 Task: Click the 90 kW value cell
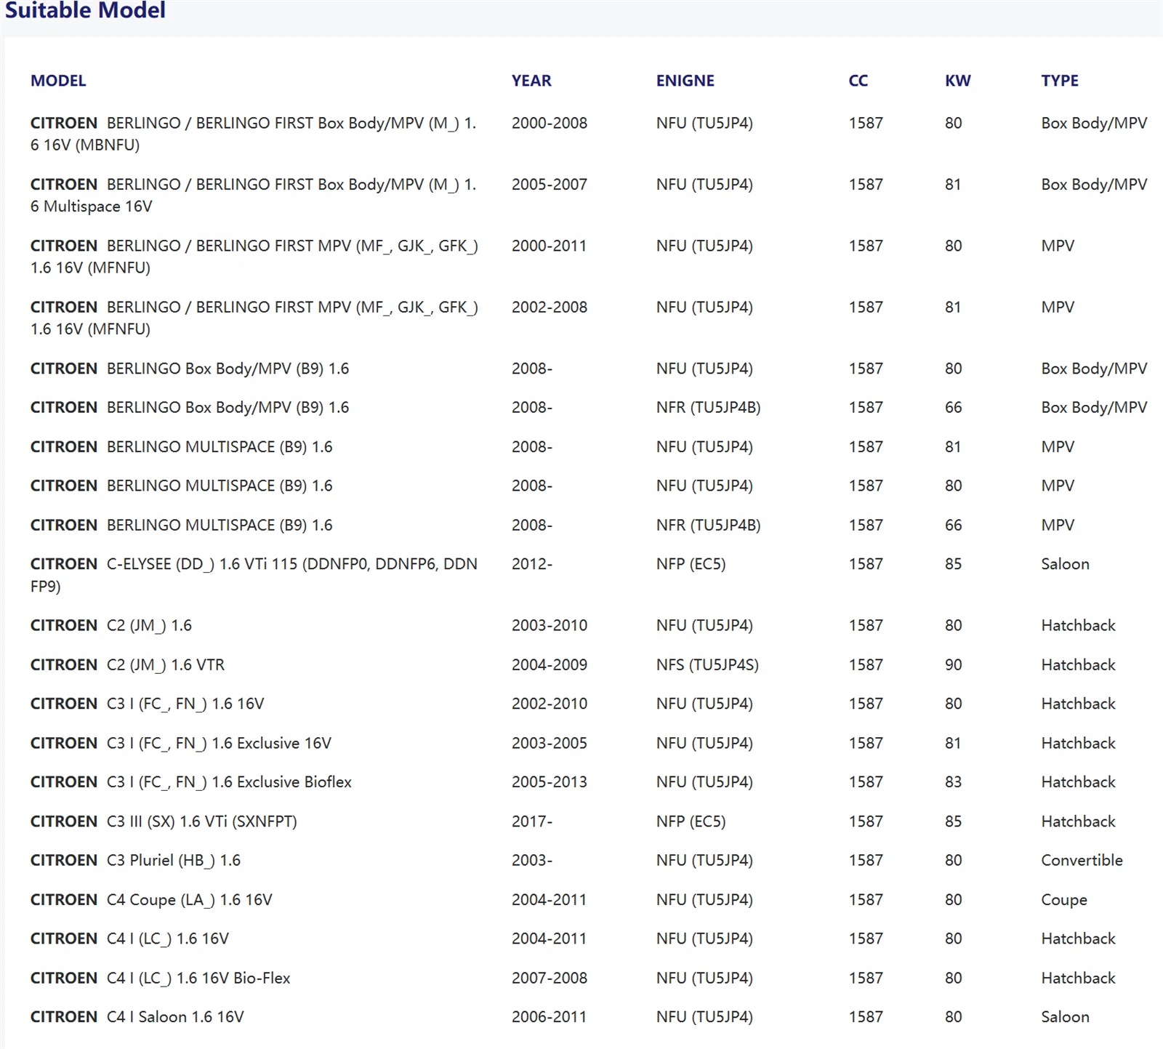coord(953,664)
